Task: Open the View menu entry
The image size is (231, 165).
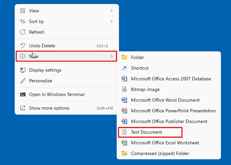Action: click(x=67, y=11)
